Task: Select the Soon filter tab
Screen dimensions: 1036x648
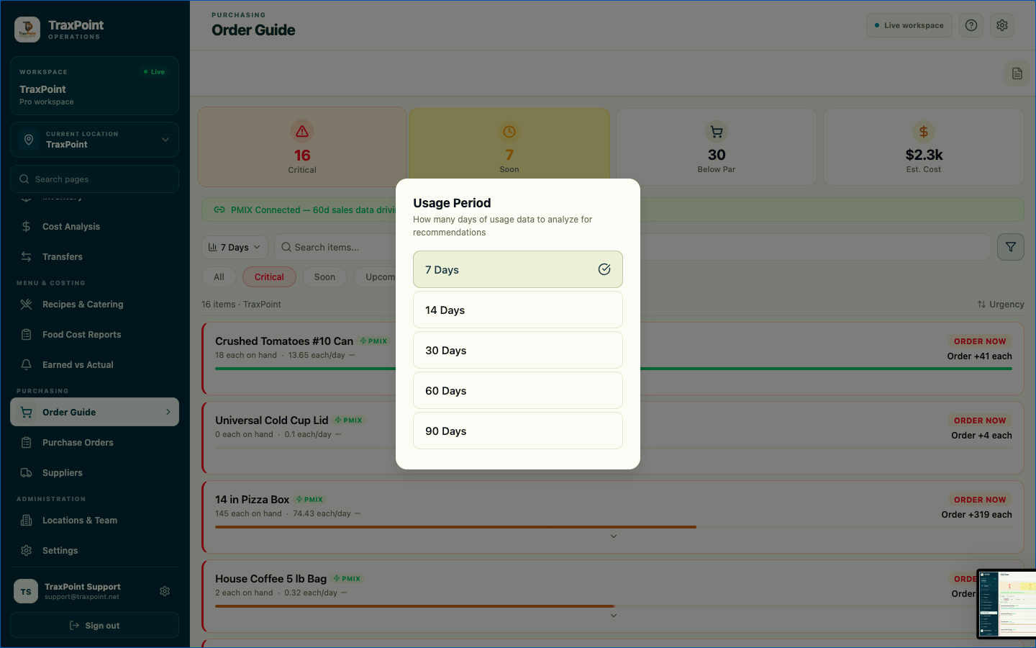Action: [x=324, y=277]
